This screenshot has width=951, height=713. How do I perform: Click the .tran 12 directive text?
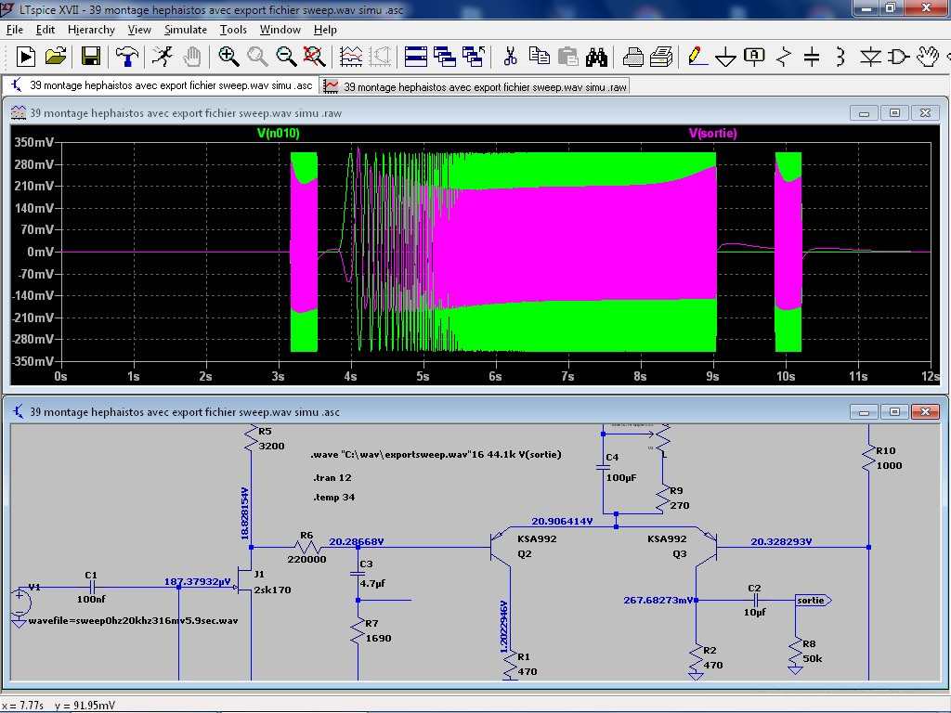tap(332, 477)
